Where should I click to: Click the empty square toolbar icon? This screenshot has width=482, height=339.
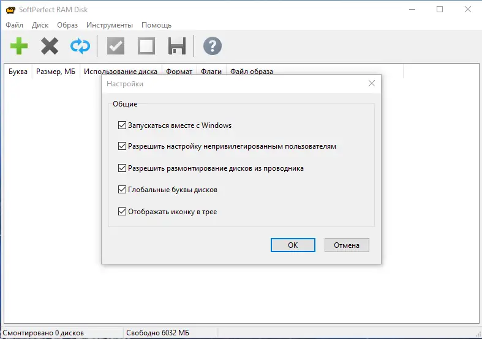tap(146, 46)
